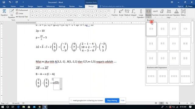Open the File tab
This screenshot has width=195, height=109.
tap(4, 6)
